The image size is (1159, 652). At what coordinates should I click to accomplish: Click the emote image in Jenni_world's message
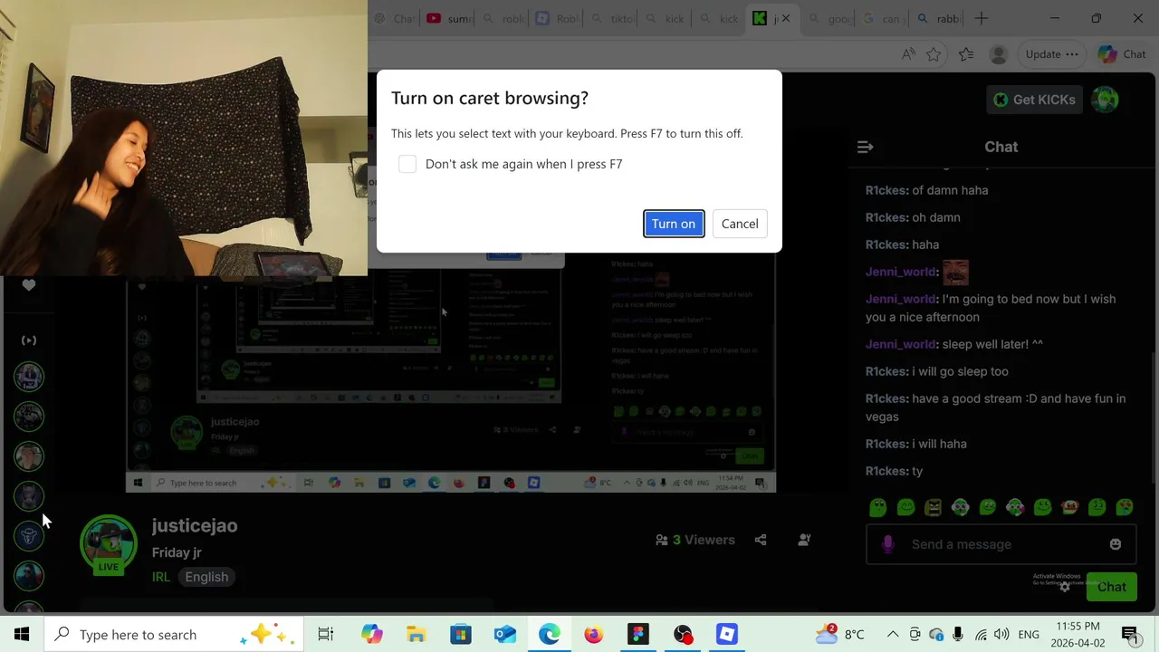click(955, 272)
